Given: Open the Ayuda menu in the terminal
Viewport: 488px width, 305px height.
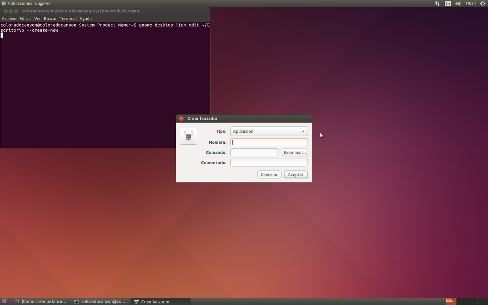Looking at the screenshot, I should (x=86, y=18).
